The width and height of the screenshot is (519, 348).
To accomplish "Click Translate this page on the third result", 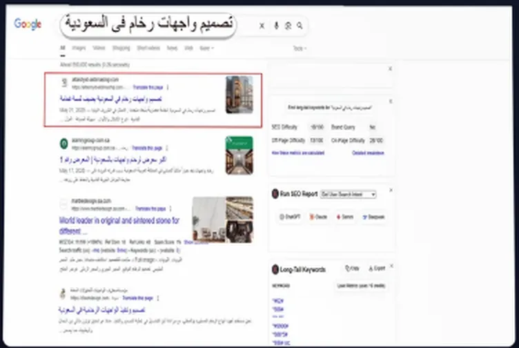I will pos(150,209).
